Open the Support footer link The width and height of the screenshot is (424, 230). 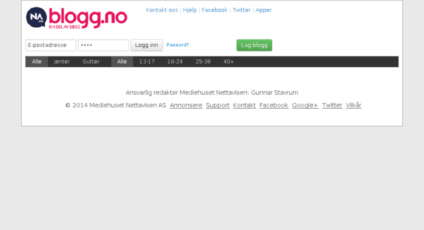tap(218, 105)
